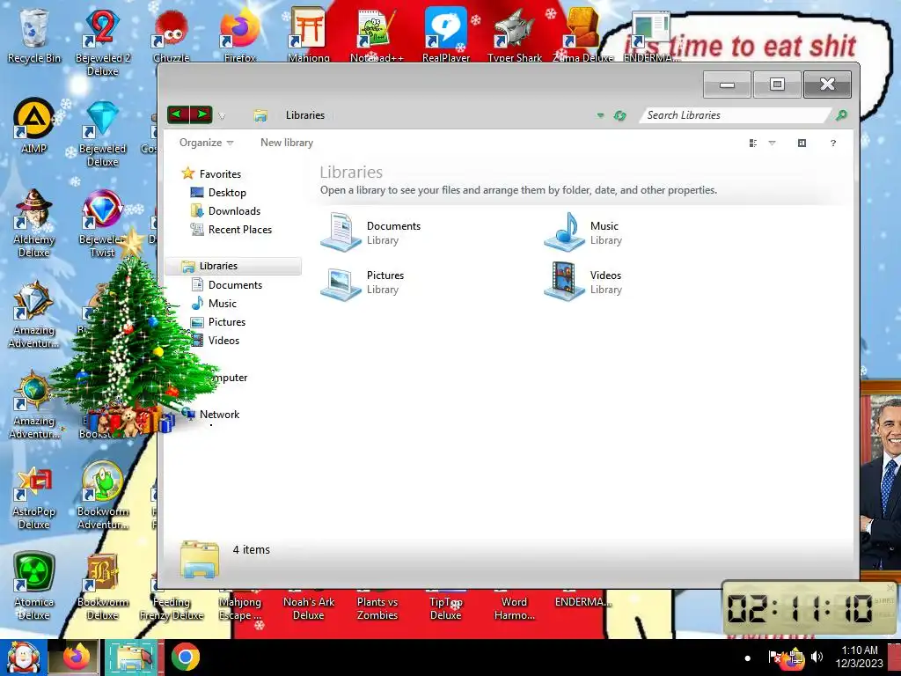Viewport: 901px width, 676px height.
Task: Open the recent pages dropdown arrow
Action: tap(222, 116)
